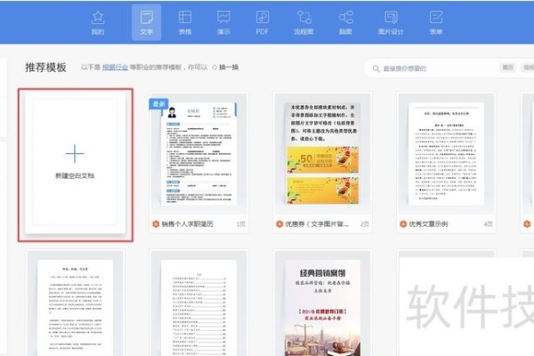The width and height of the screenshot is (534, 356).
Task: Open the plain essay template under blank document
Action: click(76, 303)
